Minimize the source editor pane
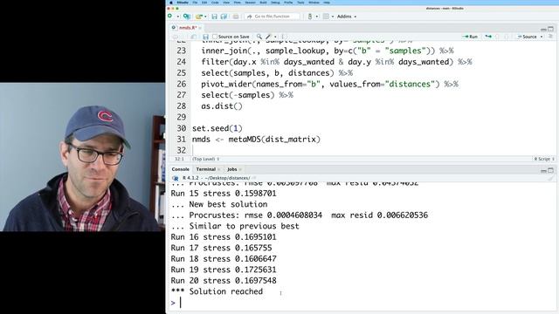The image size is (559, 314). click(543, 29)
